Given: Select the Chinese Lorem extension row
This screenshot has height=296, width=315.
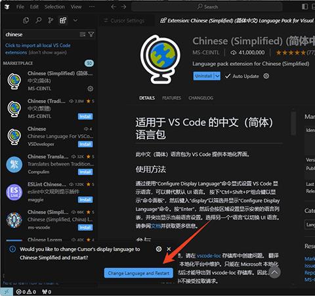Looking at the screenshot, I should tap(49, 238).
